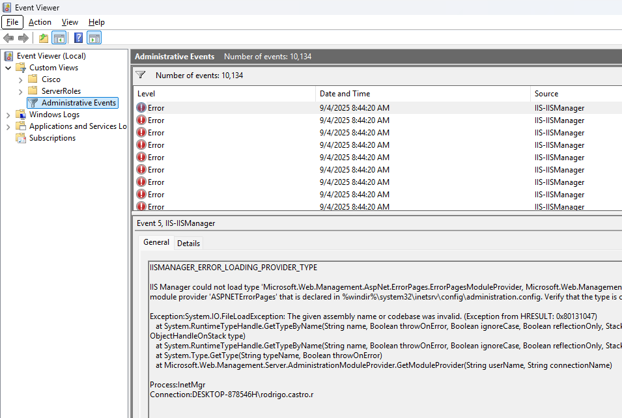Click the Event Viewer (Local) root icon

point(8,56)
